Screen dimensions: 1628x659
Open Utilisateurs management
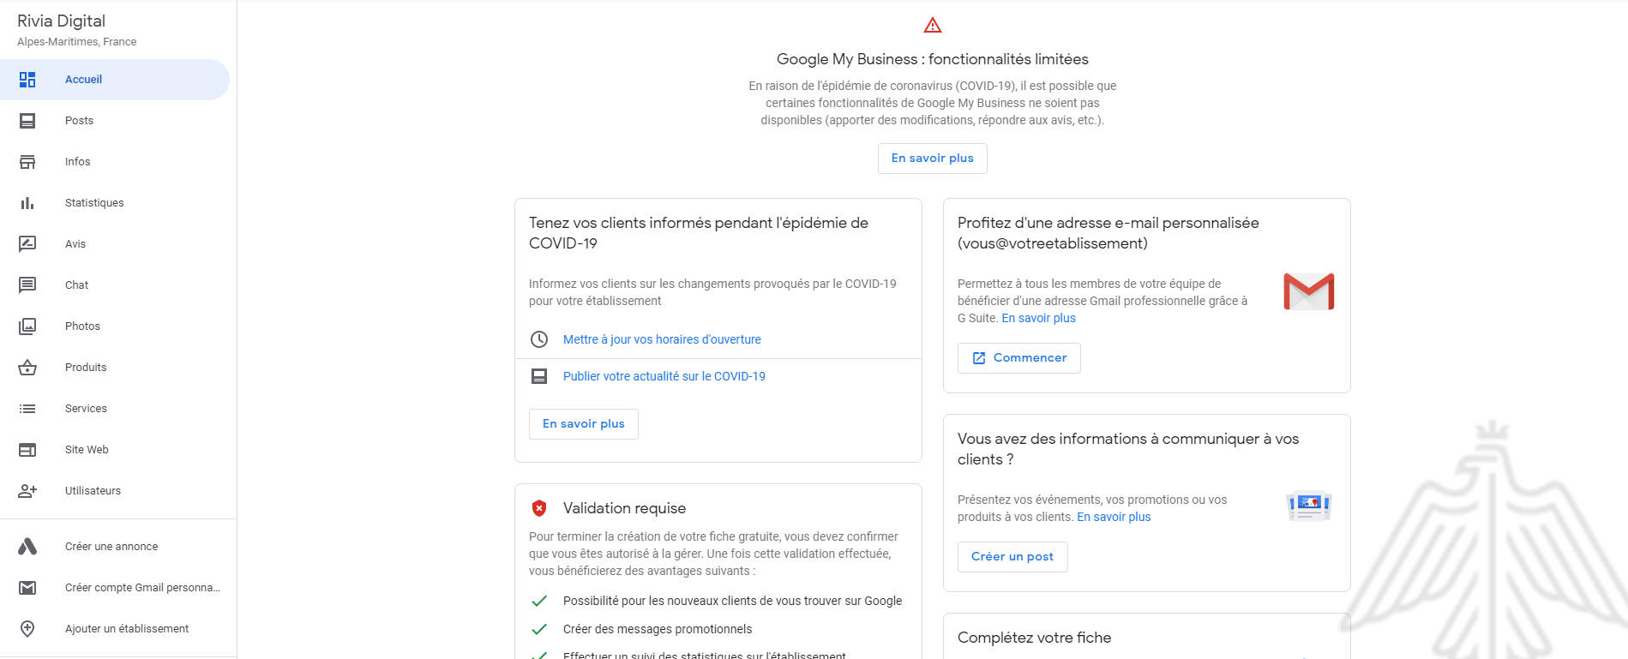coord(115,491)
